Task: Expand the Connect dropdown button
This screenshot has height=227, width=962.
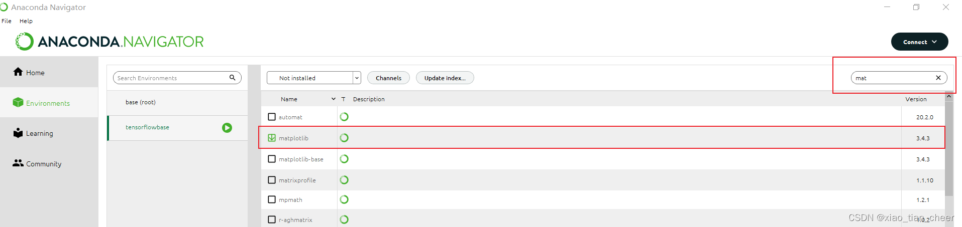Action: coord(919,42)
